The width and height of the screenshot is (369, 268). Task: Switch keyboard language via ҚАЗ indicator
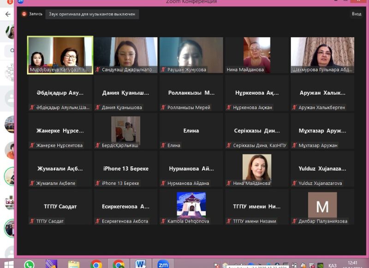pos(333,265)
